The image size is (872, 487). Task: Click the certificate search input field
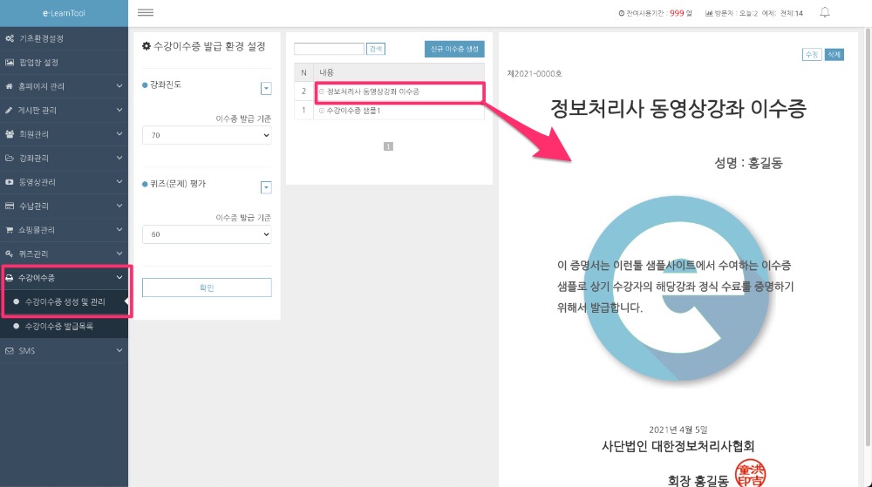330,49
